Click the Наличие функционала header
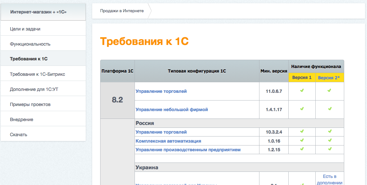The height and width of the screenshot is (185, 367). [x=316, y=67]
